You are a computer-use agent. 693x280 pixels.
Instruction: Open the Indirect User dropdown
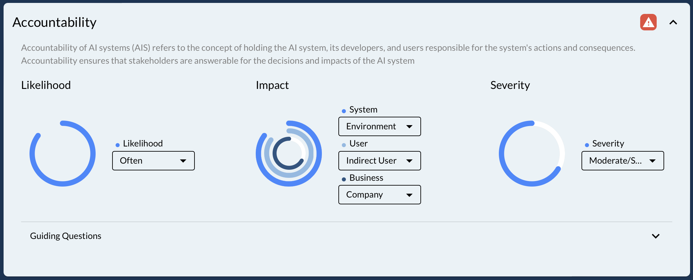379,161
